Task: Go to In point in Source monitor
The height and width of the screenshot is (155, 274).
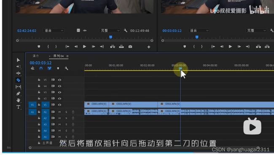Action: click(67, 47)
